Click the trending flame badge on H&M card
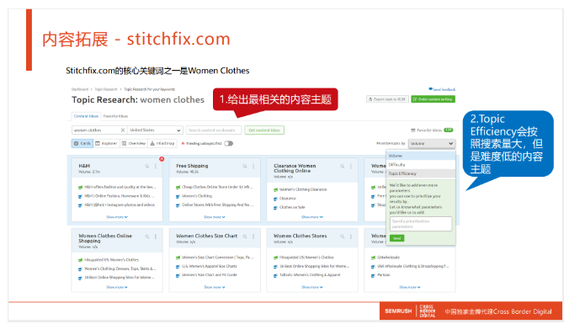 tap(162, 159)
